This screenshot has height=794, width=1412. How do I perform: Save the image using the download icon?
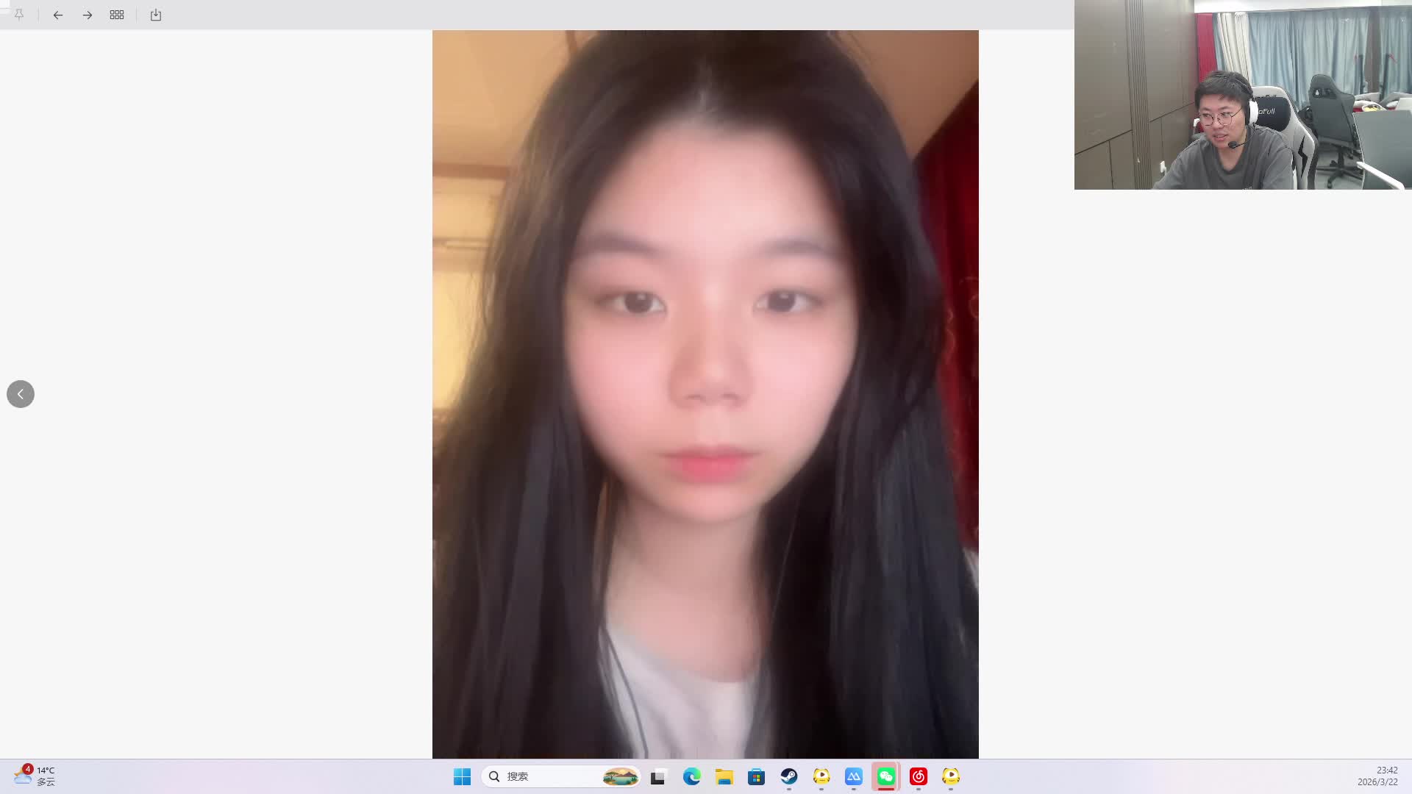pyautogui.click(x=155, y=15)
